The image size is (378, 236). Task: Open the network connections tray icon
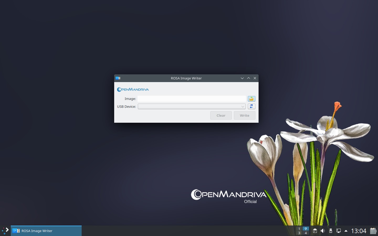[x=338, y=231]
